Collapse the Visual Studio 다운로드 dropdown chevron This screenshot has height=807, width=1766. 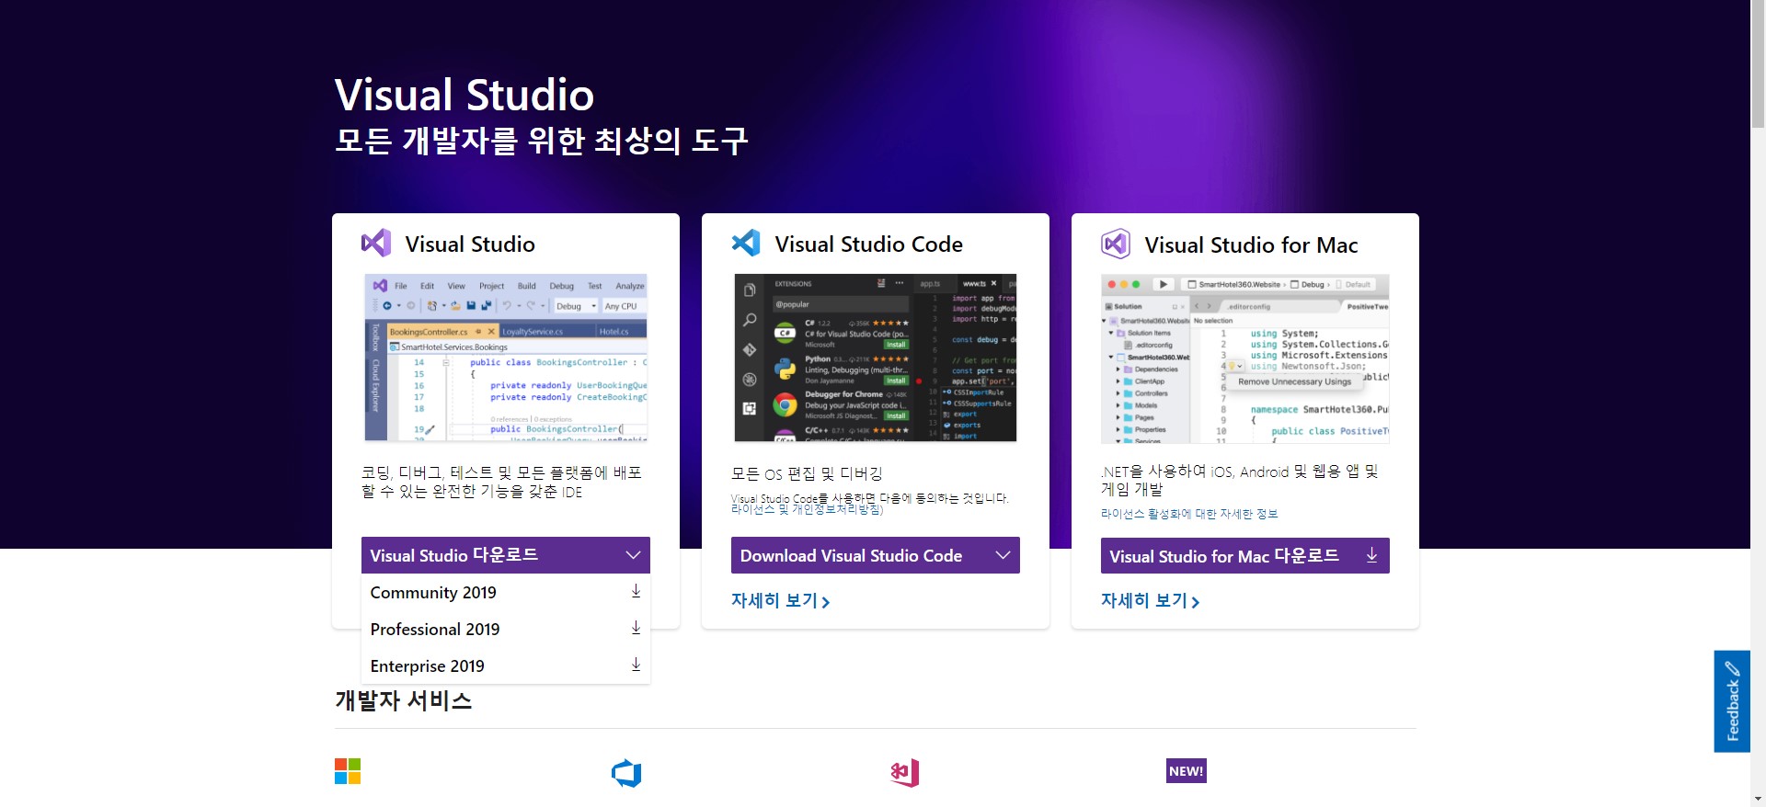pyautogui.click(x=633, y=555)
